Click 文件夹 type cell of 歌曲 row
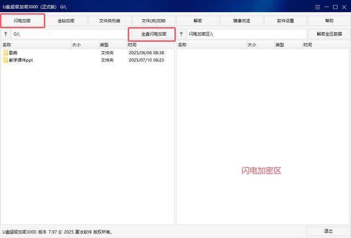351x238 pixels. [107, 53]
